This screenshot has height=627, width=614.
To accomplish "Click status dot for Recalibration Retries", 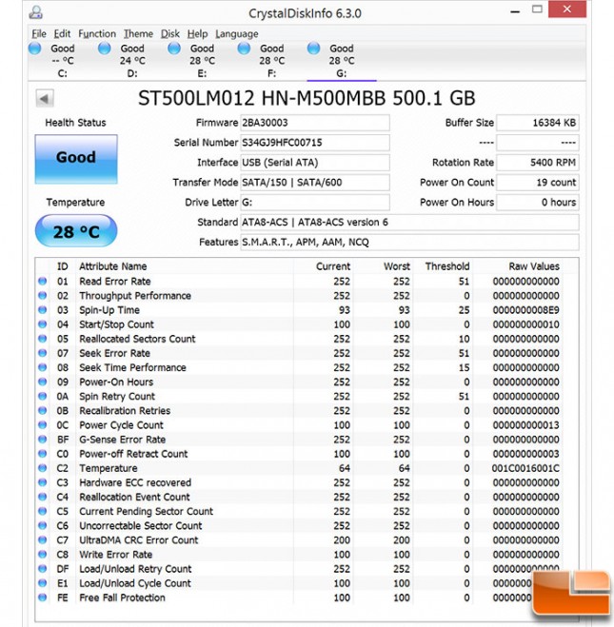I will (x=43, y=411).
